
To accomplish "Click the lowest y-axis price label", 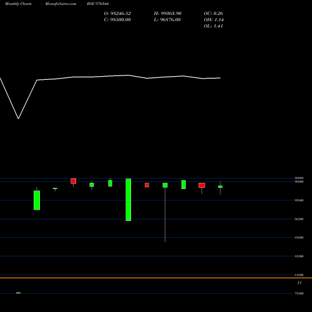I will [299, 293].
